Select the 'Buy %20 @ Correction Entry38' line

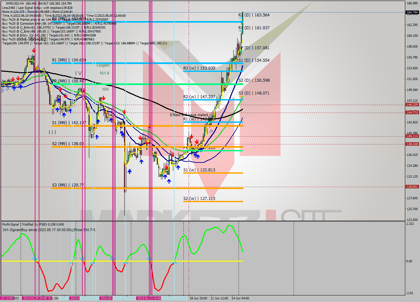tap(59, 23)
